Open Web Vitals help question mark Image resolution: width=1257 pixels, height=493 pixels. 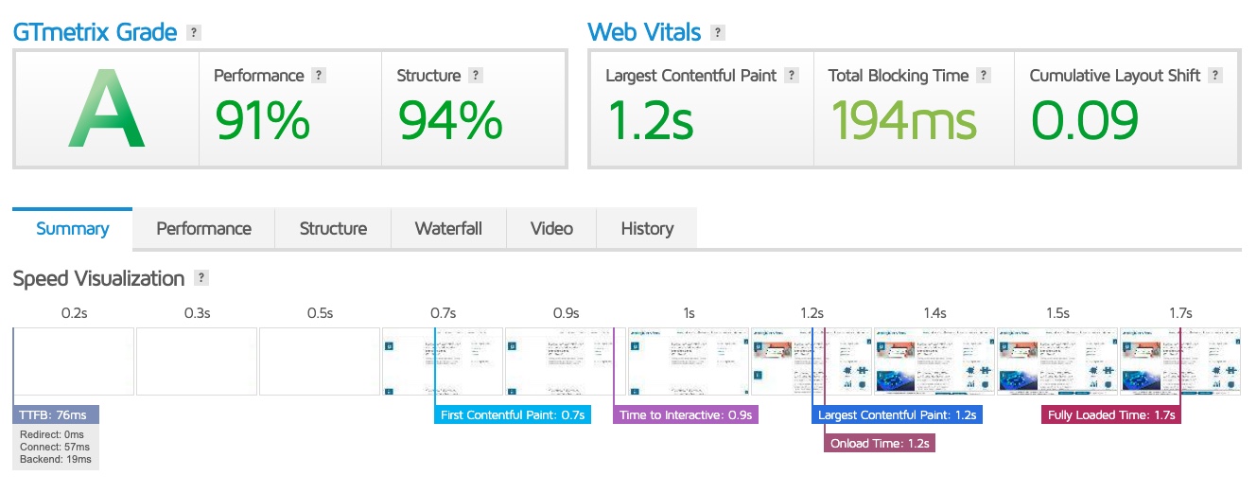point(718,33)
